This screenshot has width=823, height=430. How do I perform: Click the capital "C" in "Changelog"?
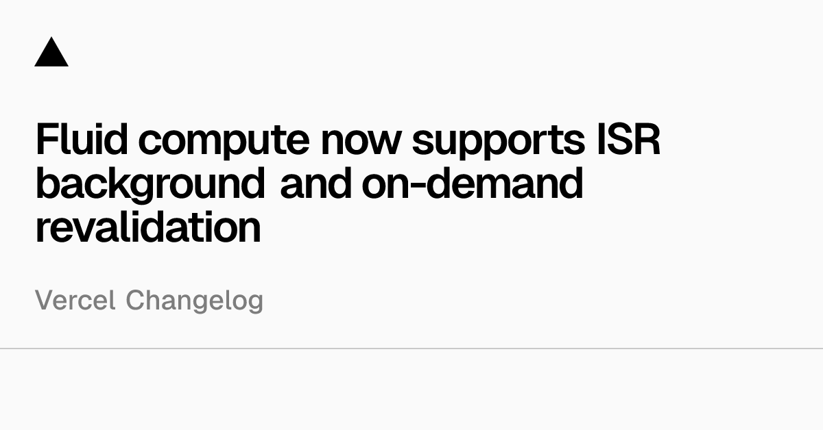tap(134, 301)
